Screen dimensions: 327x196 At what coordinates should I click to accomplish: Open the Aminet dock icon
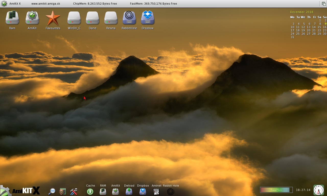pos(156,191)
